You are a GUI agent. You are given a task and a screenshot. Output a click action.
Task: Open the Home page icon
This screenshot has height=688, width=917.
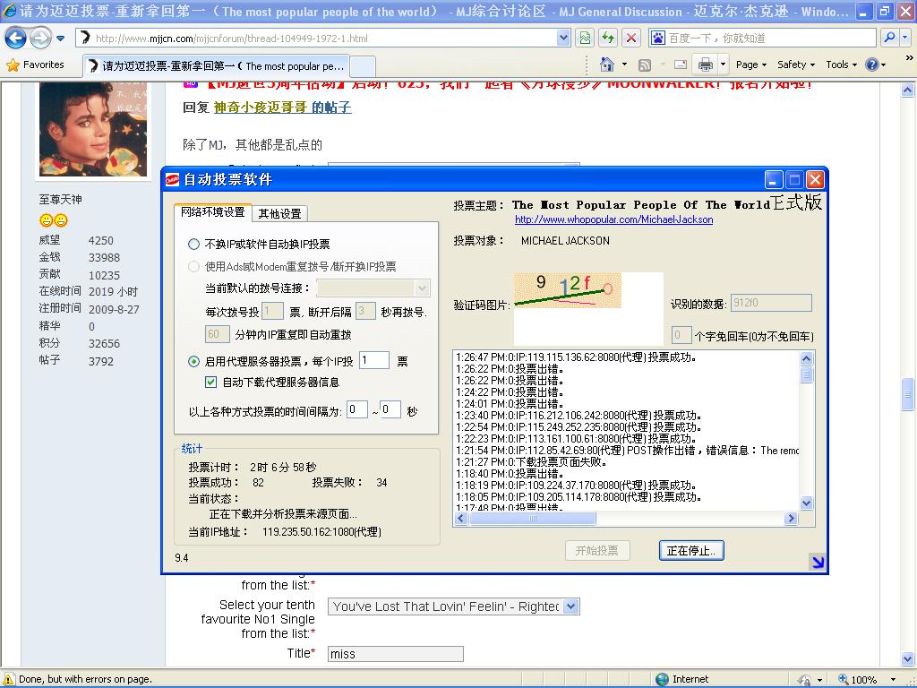(x=606, y=64)
